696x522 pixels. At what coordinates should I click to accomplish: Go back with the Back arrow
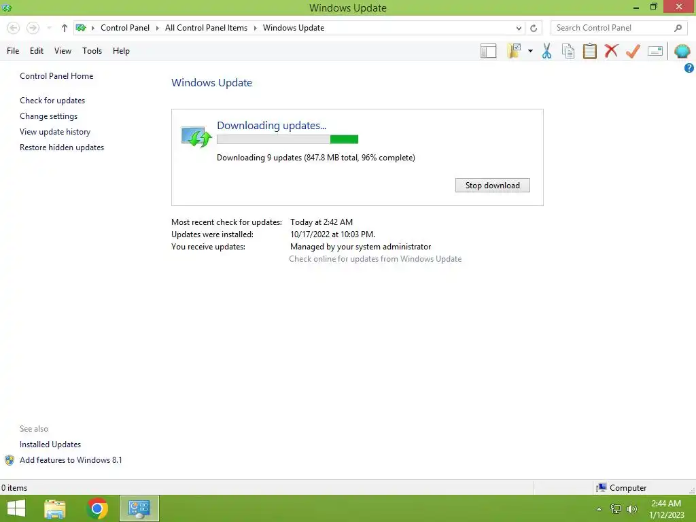point(14,28)
